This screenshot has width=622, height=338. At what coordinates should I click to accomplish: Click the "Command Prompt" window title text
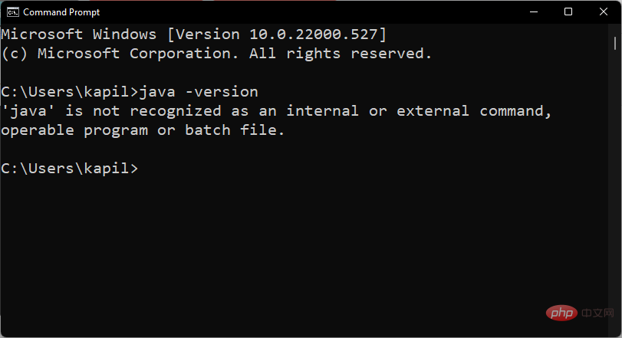tap(61, 11)
